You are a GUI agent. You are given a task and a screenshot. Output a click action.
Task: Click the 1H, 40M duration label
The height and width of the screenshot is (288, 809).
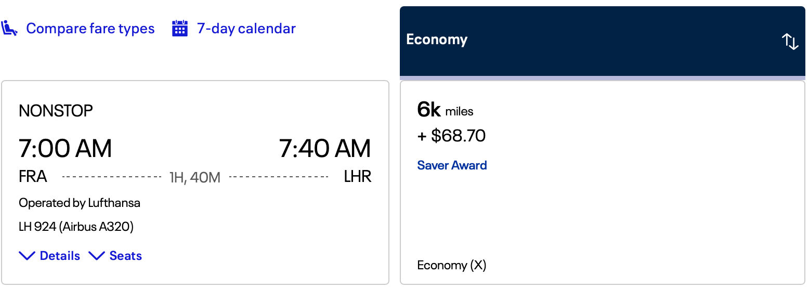coord(195,178)
